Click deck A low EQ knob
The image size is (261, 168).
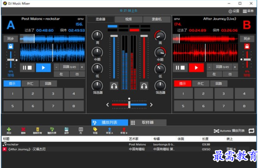click(x=97, y=69)
